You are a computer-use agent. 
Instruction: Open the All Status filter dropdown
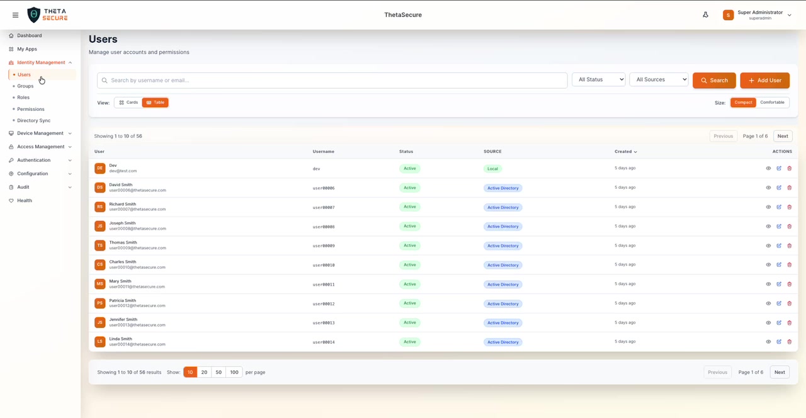point(598,79)
